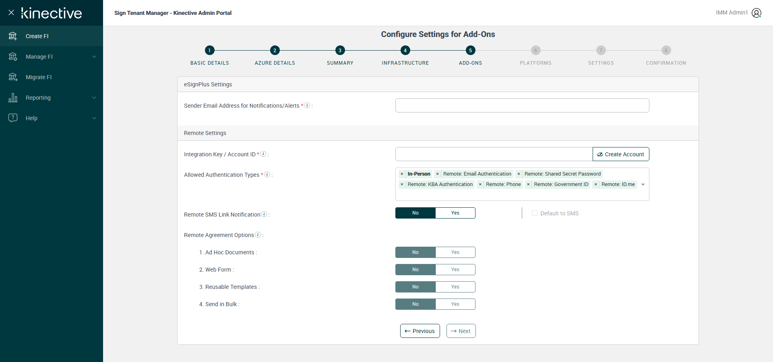Remove Remote: ID.me tag
The image size is (773, 362).
596,184
